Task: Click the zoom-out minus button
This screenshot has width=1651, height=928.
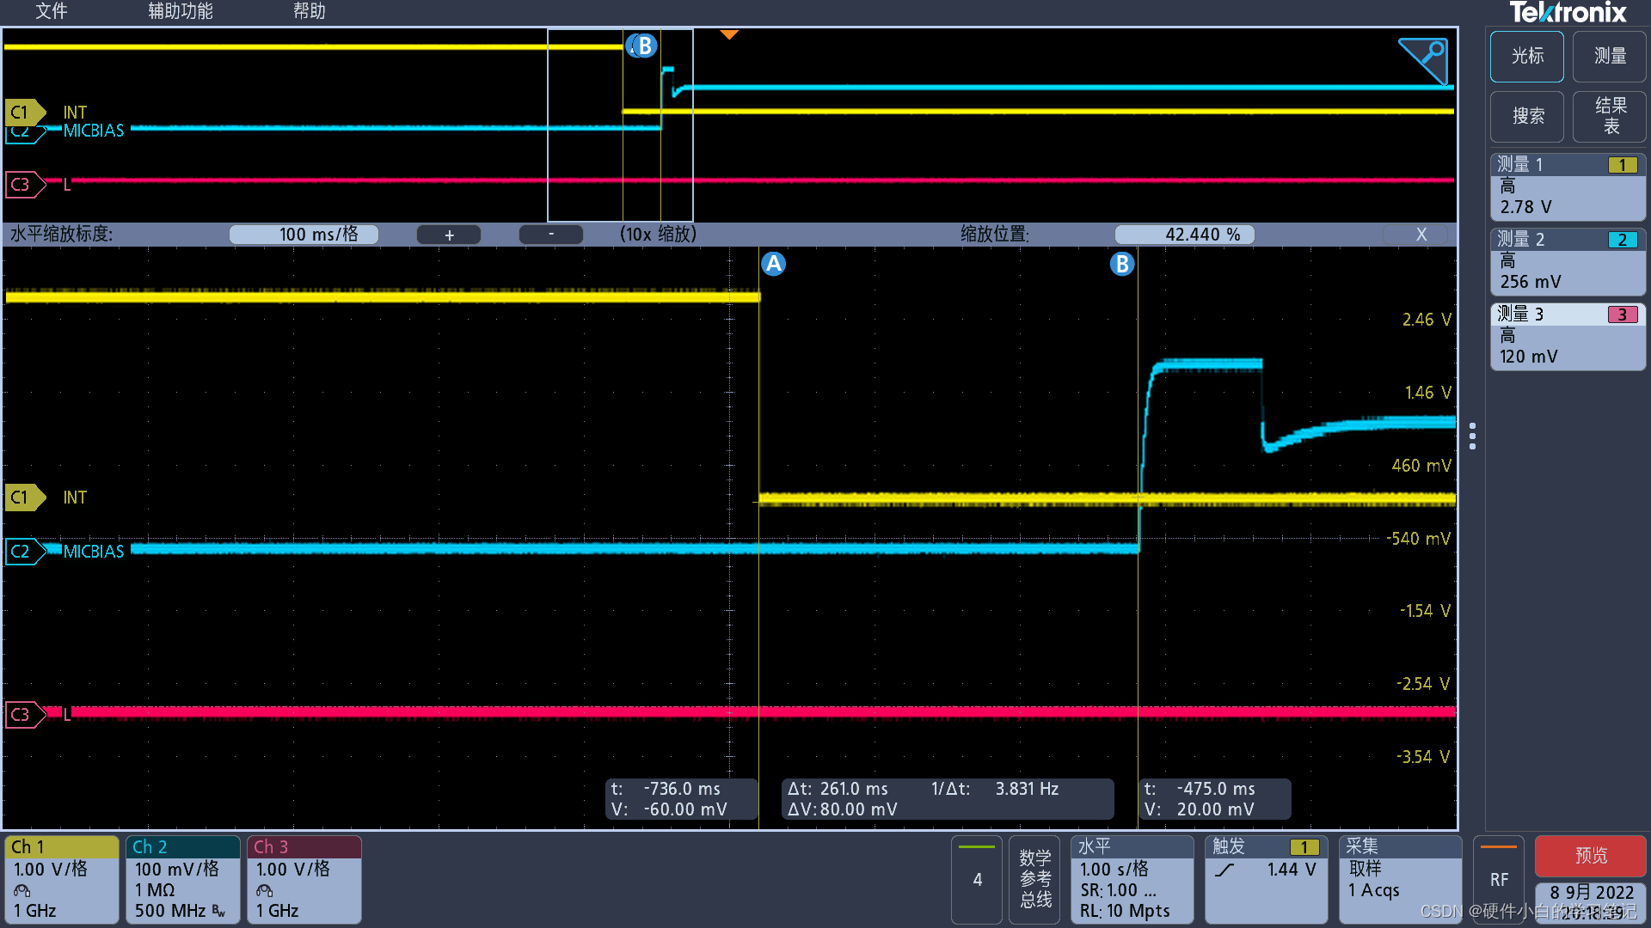Action: coord(551,235)
